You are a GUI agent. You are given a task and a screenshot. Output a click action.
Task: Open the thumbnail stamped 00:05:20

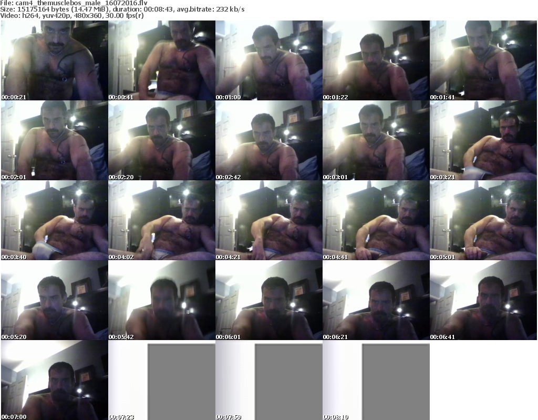[x=55, y=300]
